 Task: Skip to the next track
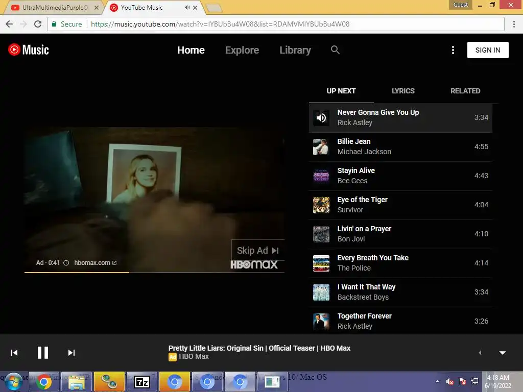[x=72, y=353]
